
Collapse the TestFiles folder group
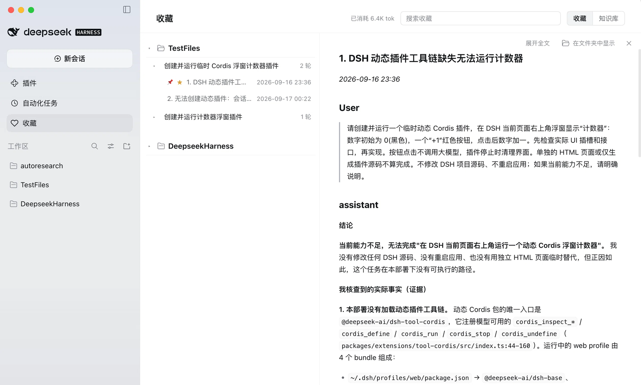149,48
